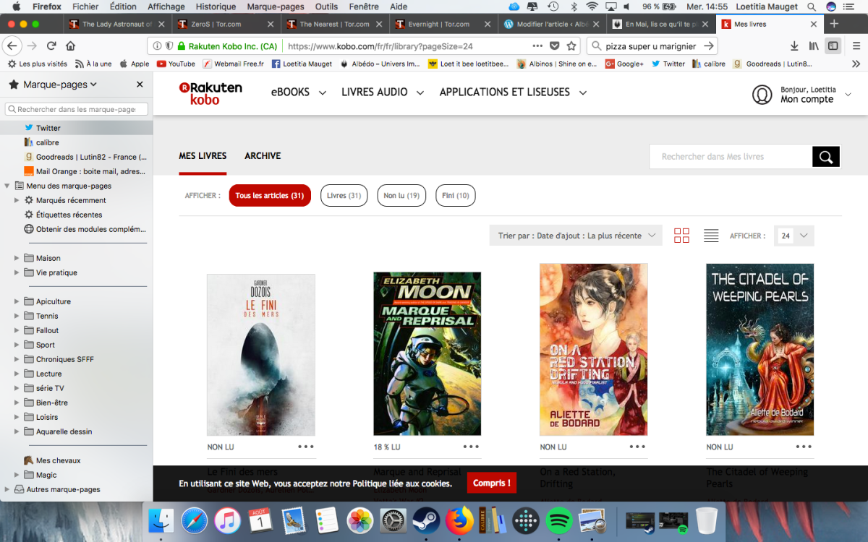Open Firefox downloads arrow icon

794,46
